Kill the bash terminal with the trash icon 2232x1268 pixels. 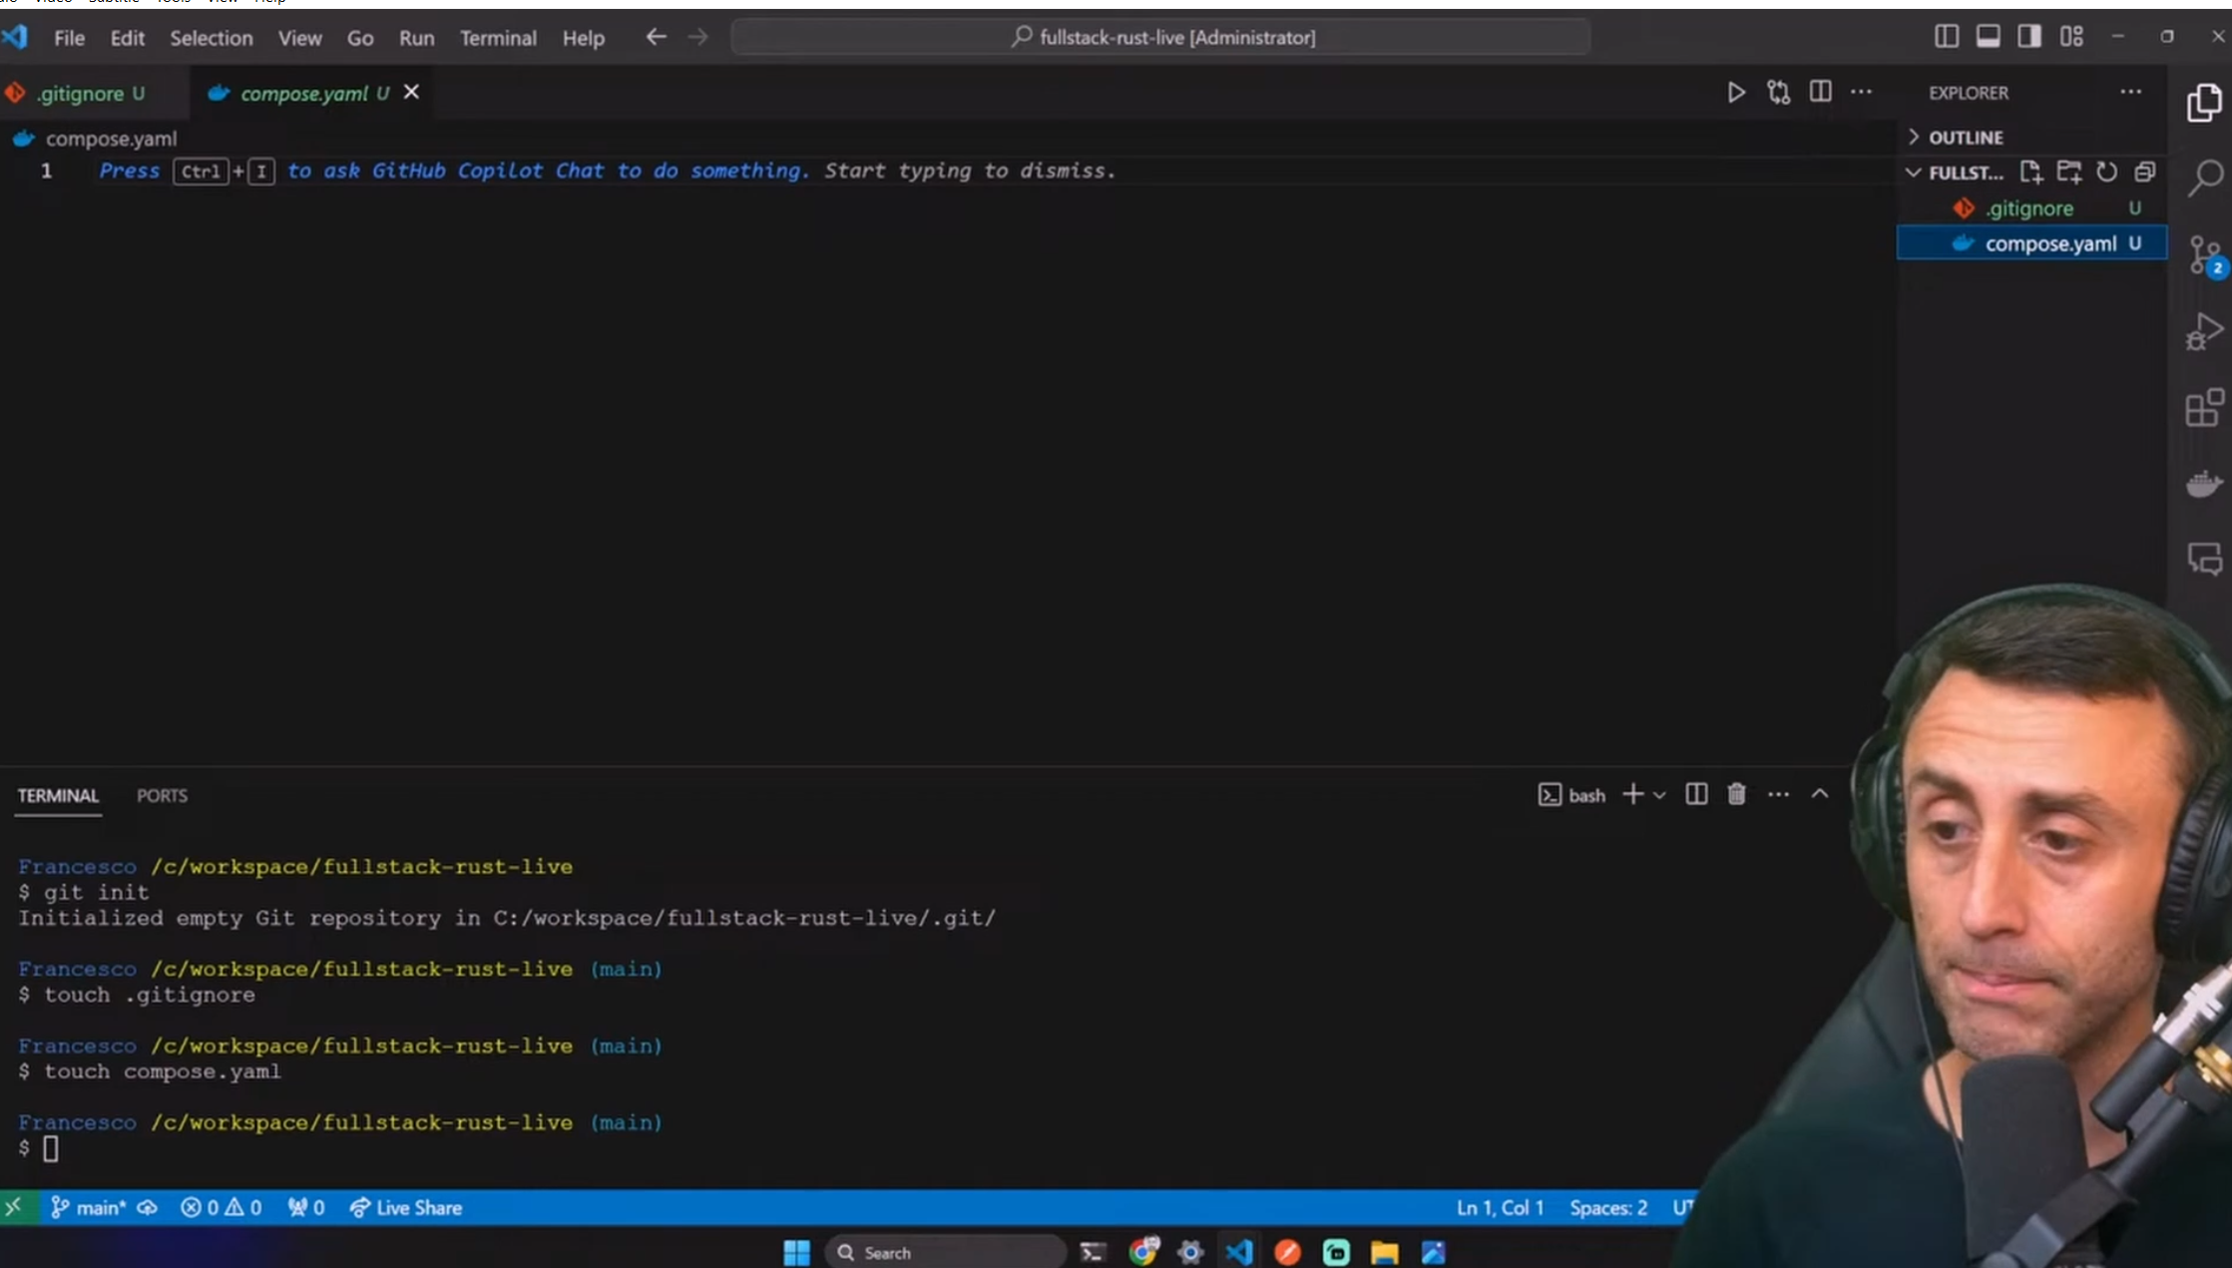[1736, 794]
